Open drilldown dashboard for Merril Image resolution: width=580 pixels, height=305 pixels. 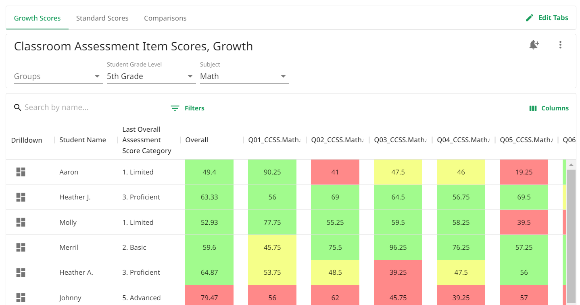(x=21, y=247)
